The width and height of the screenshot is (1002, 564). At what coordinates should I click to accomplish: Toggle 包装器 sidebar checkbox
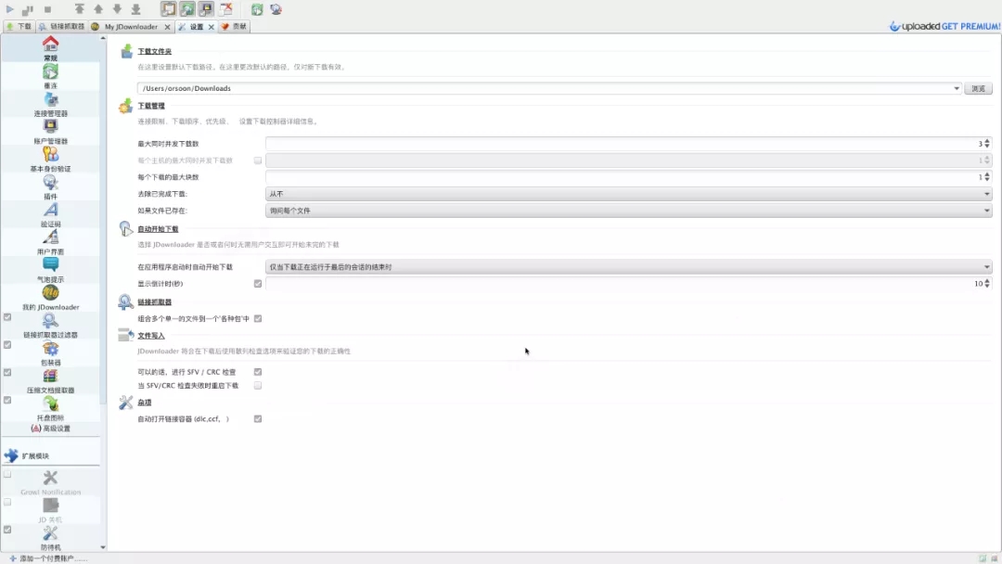tap(7, 345)
